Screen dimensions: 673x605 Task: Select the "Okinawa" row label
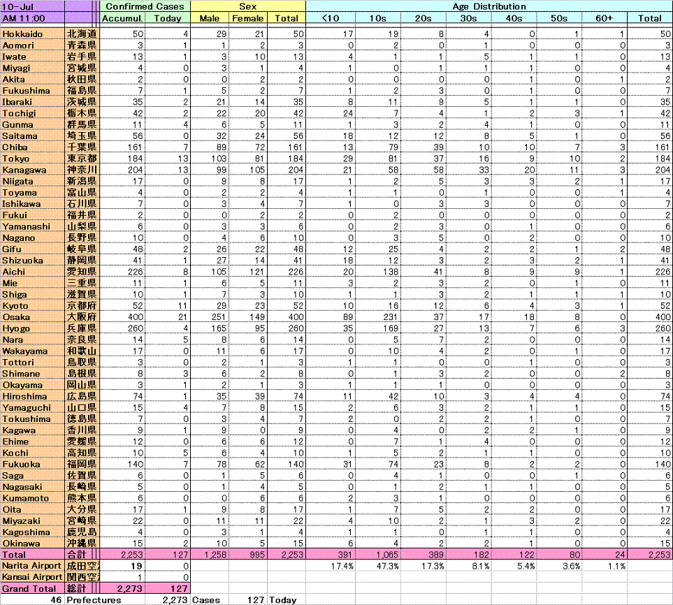[x=32, y=543]
